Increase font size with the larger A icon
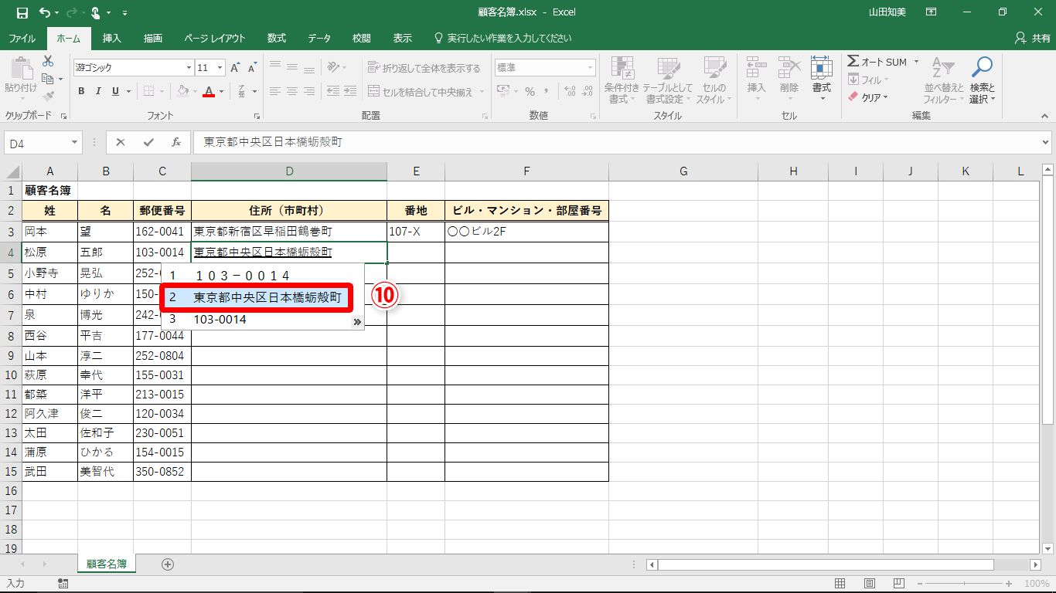This screenshot has width=1056, height=593. (x=236, y=68)
